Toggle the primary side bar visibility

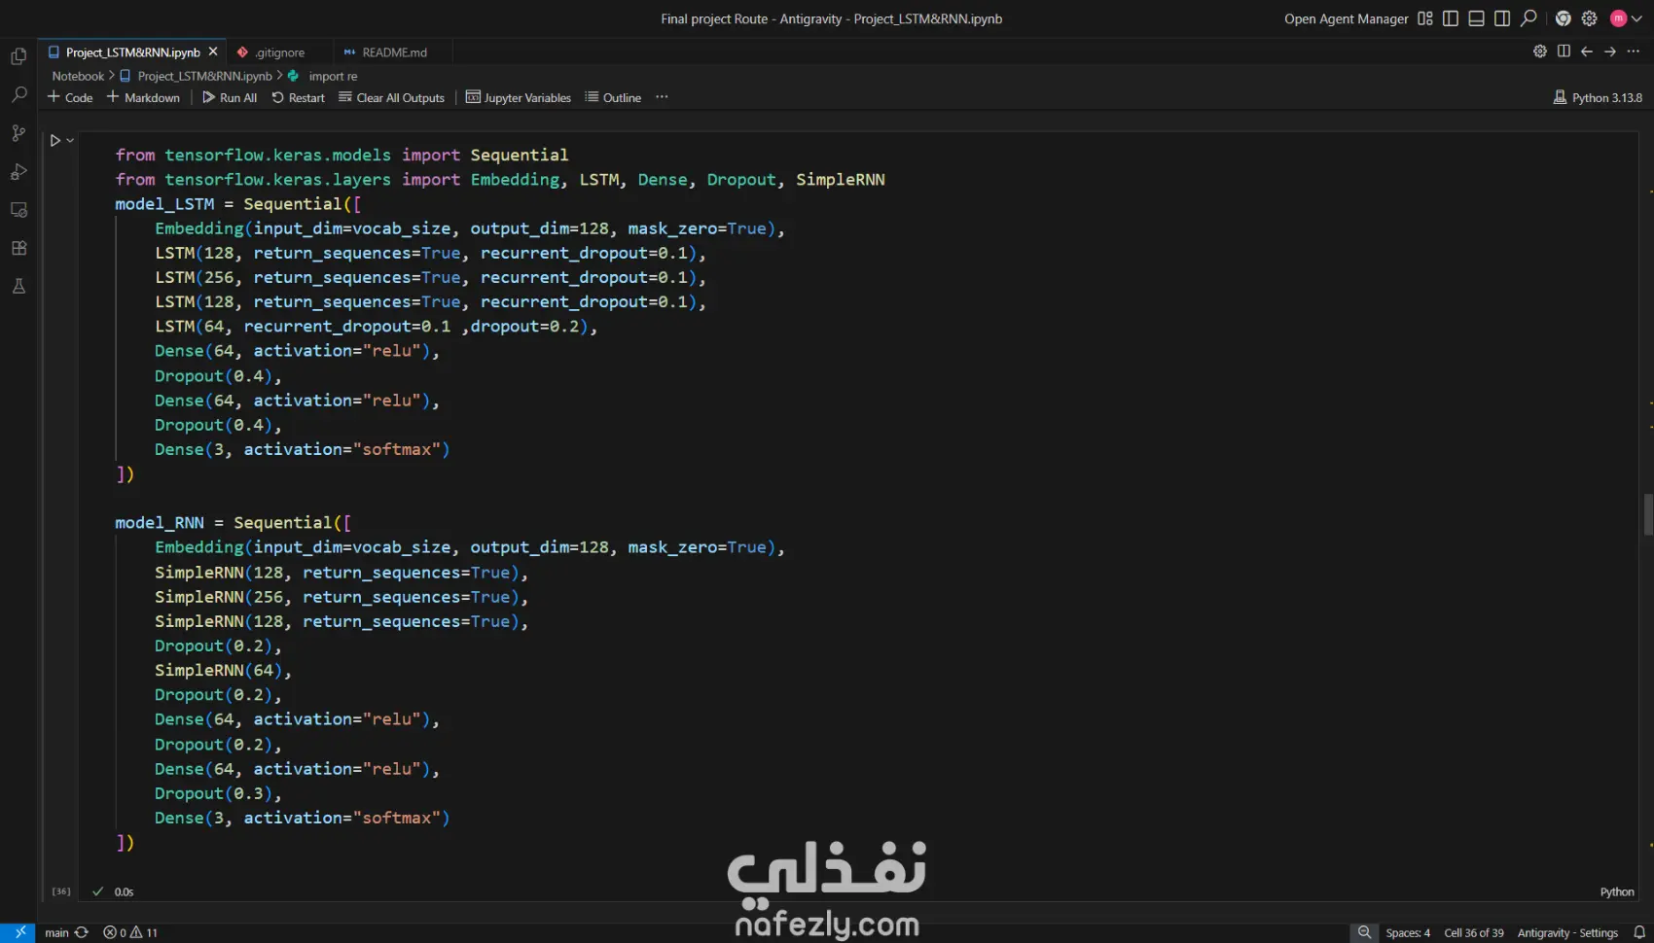[1451, 18]
